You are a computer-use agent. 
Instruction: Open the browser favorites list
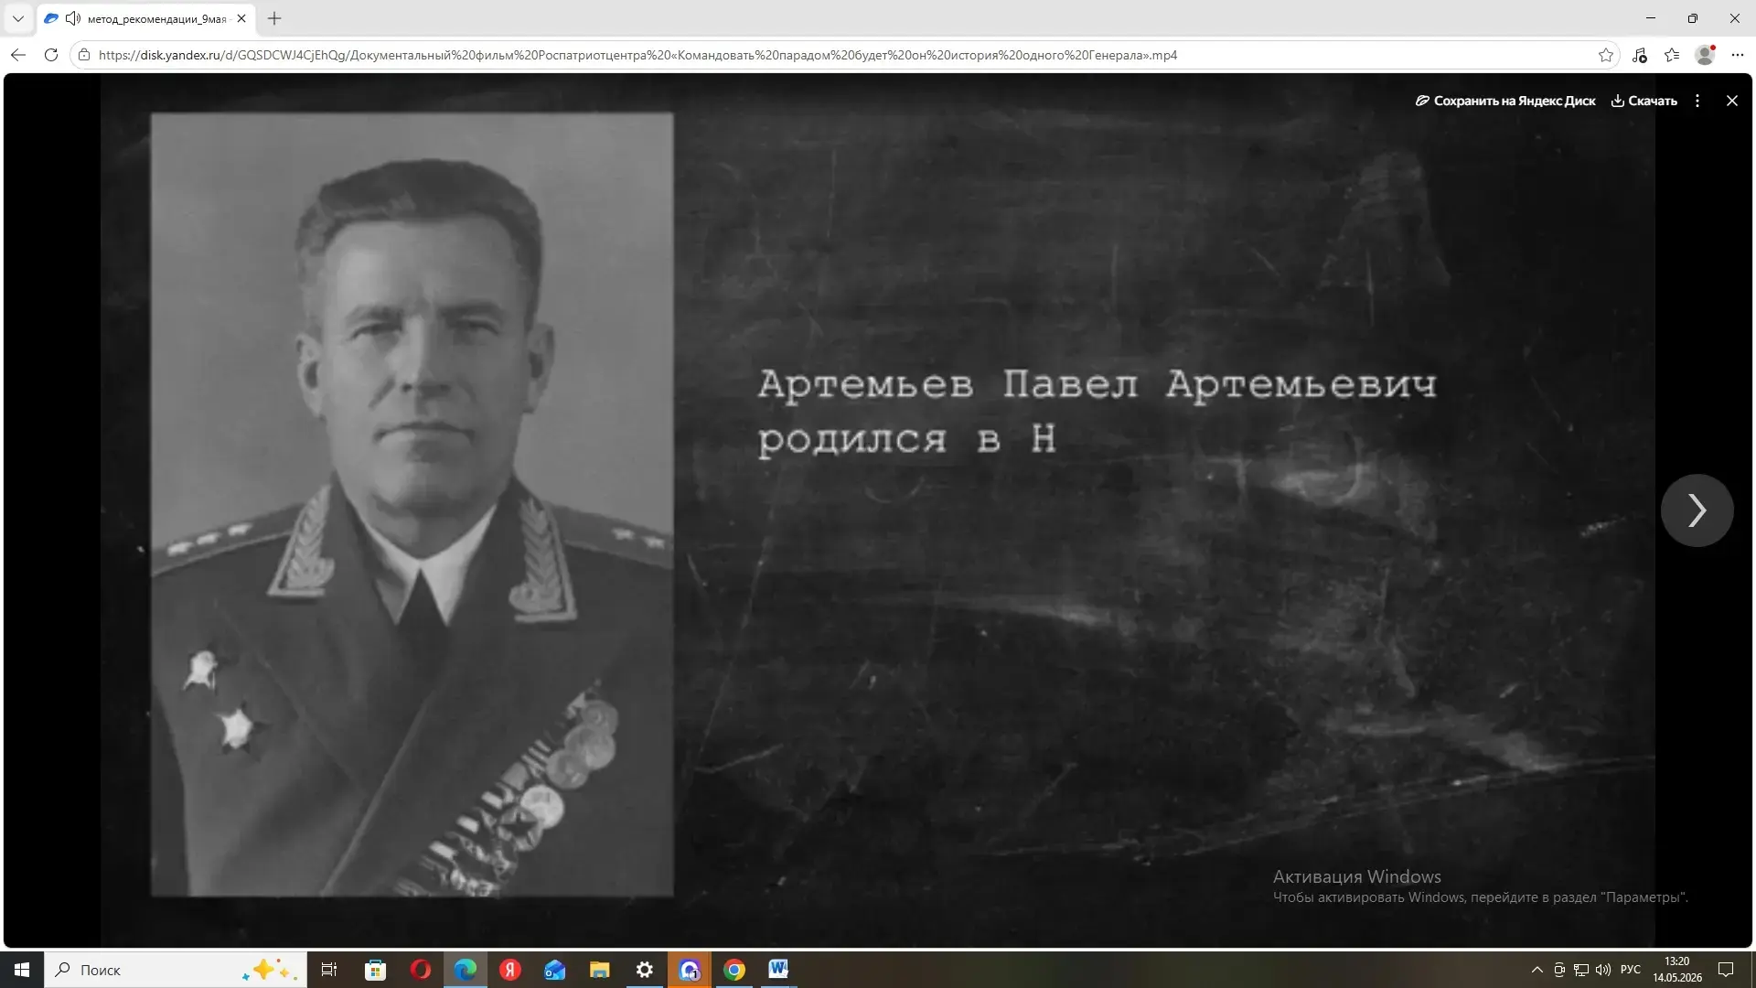click(x=1672, y=55)
